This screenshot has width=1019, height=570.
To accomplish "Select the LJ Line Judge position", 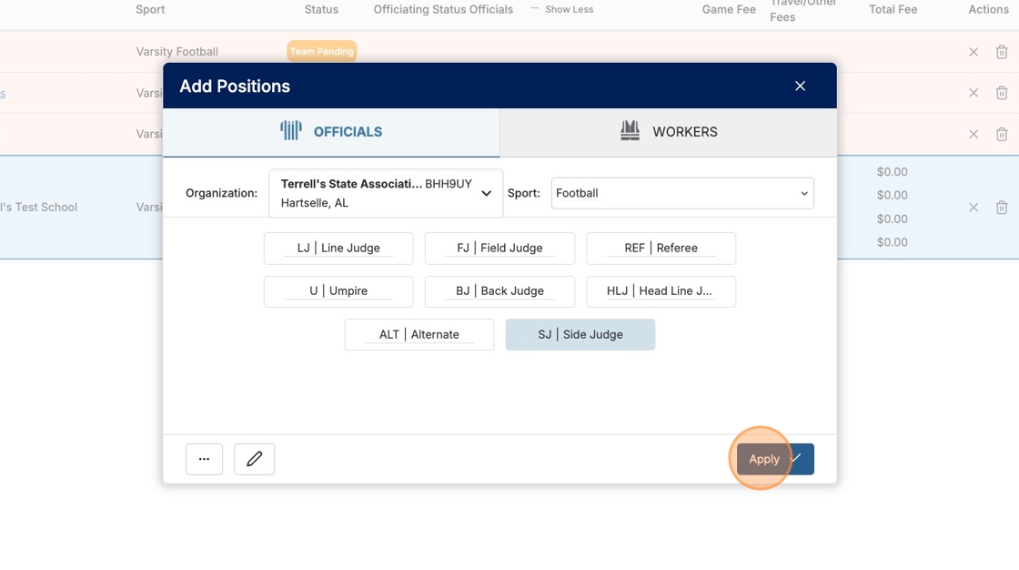I will 338,248.
